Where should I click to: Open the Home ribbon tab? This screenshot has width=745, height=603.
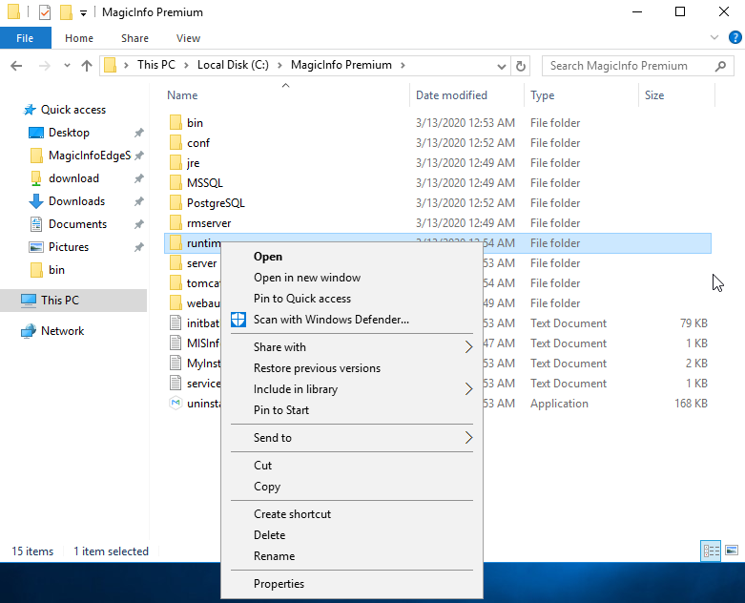(79, 38)
